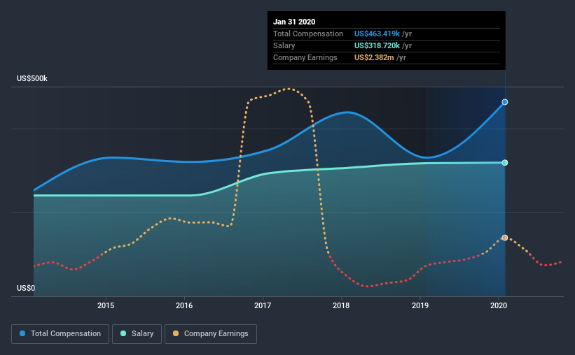Click the Salary data point marker
The width and height of the screenshot is (575, 355).
pyautogui.click(x=505, y=163)
